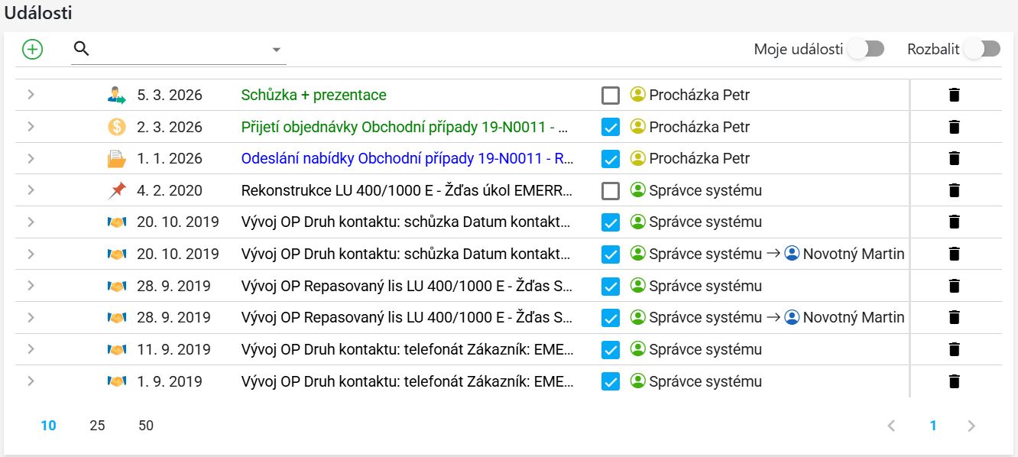Check the Schůzka + prezentace checkbox
Screen dimensions: 1018x457
pos(610,96)
